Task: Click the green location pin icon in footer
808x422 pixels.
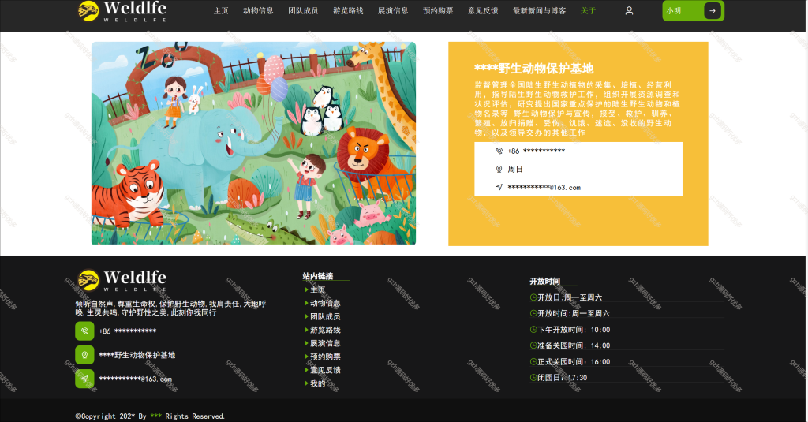Action: pos(84,355)
